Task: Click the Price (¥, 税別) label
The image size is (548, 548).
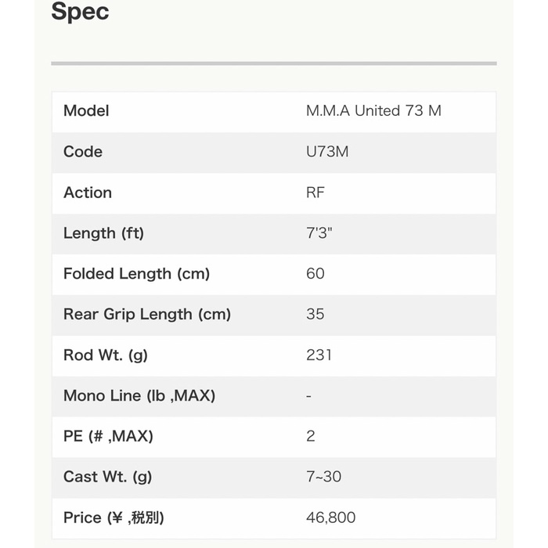Action: (x=114, y=517)
